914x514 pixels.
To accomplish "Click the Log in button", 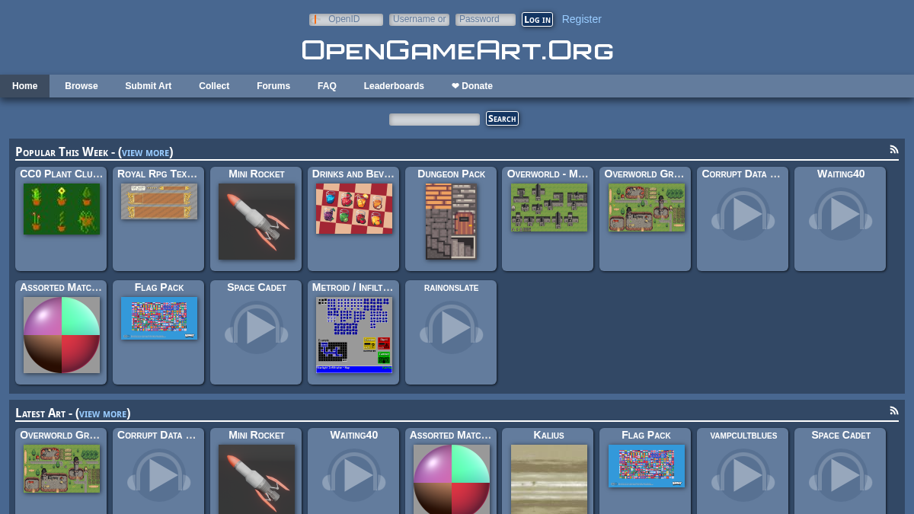I will (x=537, y=20).
